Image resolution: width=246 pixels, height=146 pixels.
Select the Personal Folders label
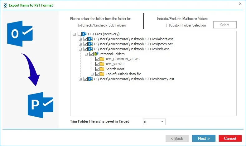pyautogui.click(x=112, y=54)
